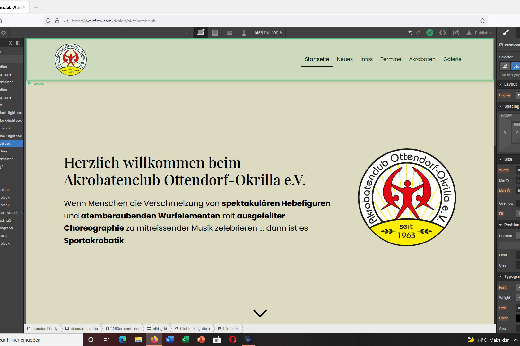Switch to mobile landscape breakpoint
520x346 pixels.
230,33
